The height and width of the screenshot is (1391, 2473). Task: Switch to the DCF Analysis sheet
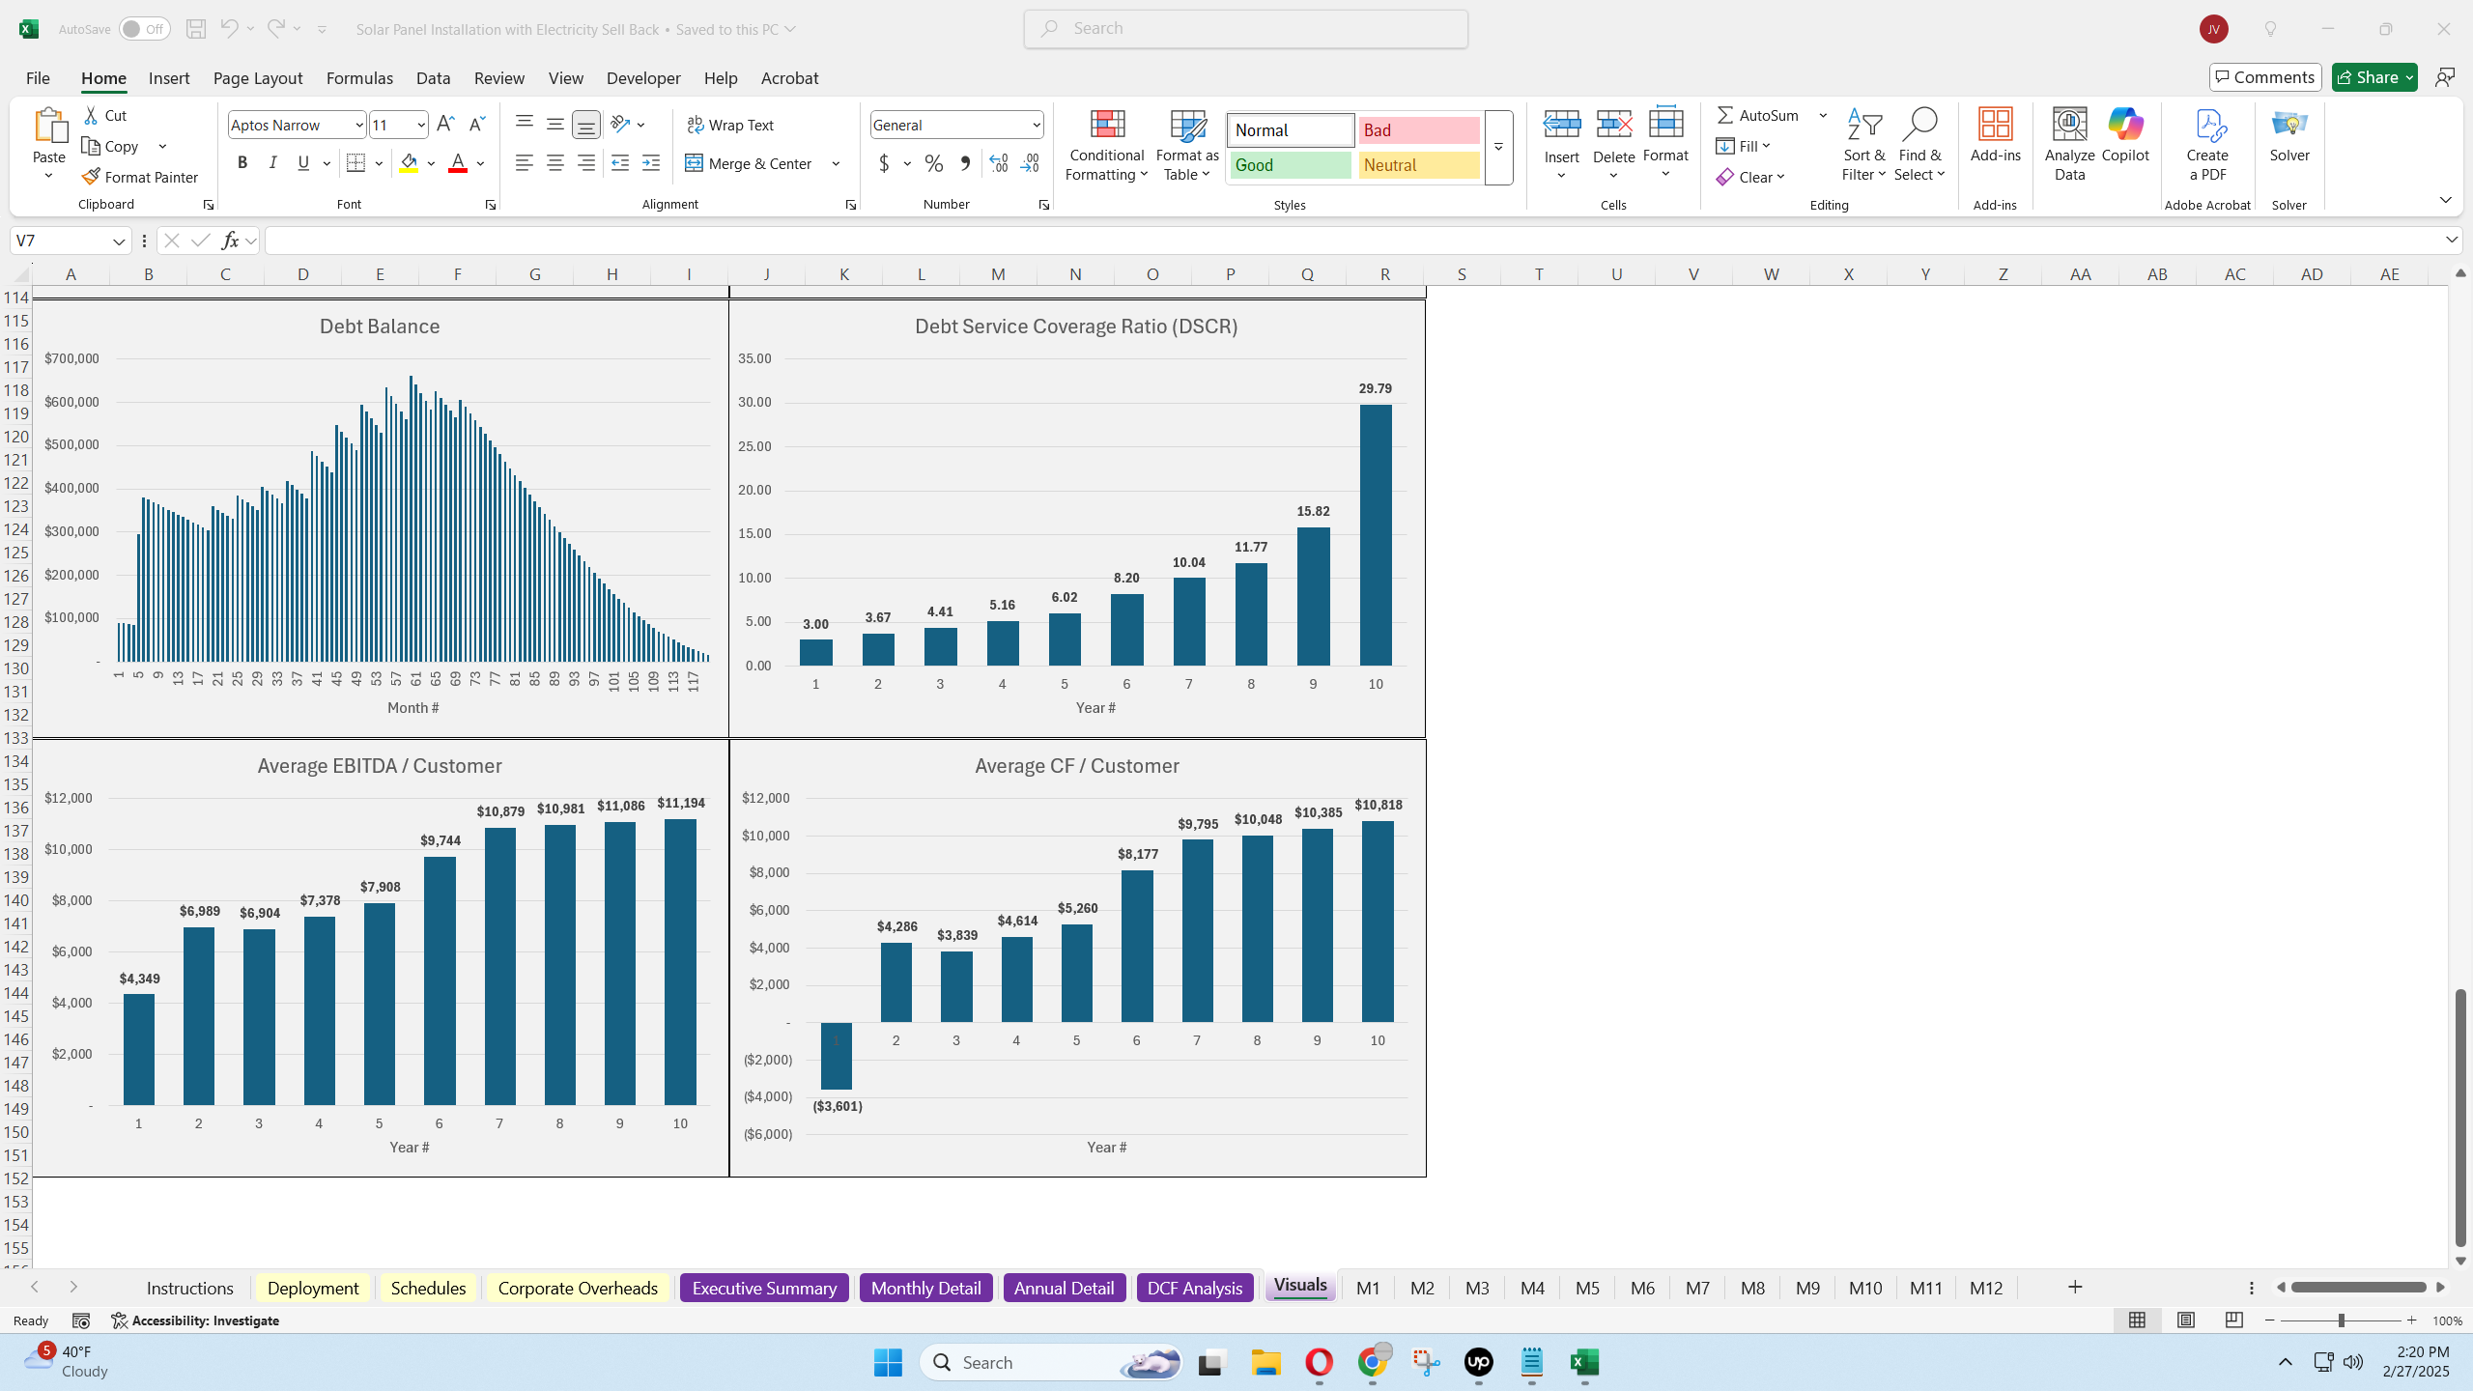1195,1288
